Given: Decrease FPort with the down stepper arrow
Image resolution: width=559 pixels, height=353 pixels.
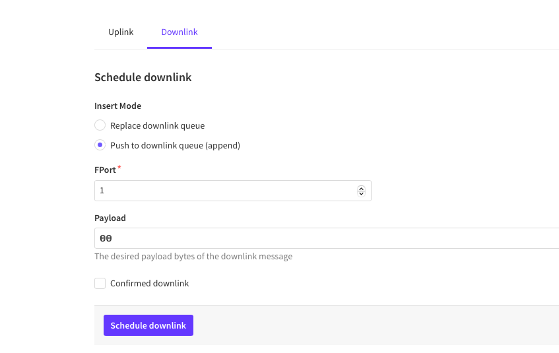Looking at the screenshot, I should tap(361, 193).
